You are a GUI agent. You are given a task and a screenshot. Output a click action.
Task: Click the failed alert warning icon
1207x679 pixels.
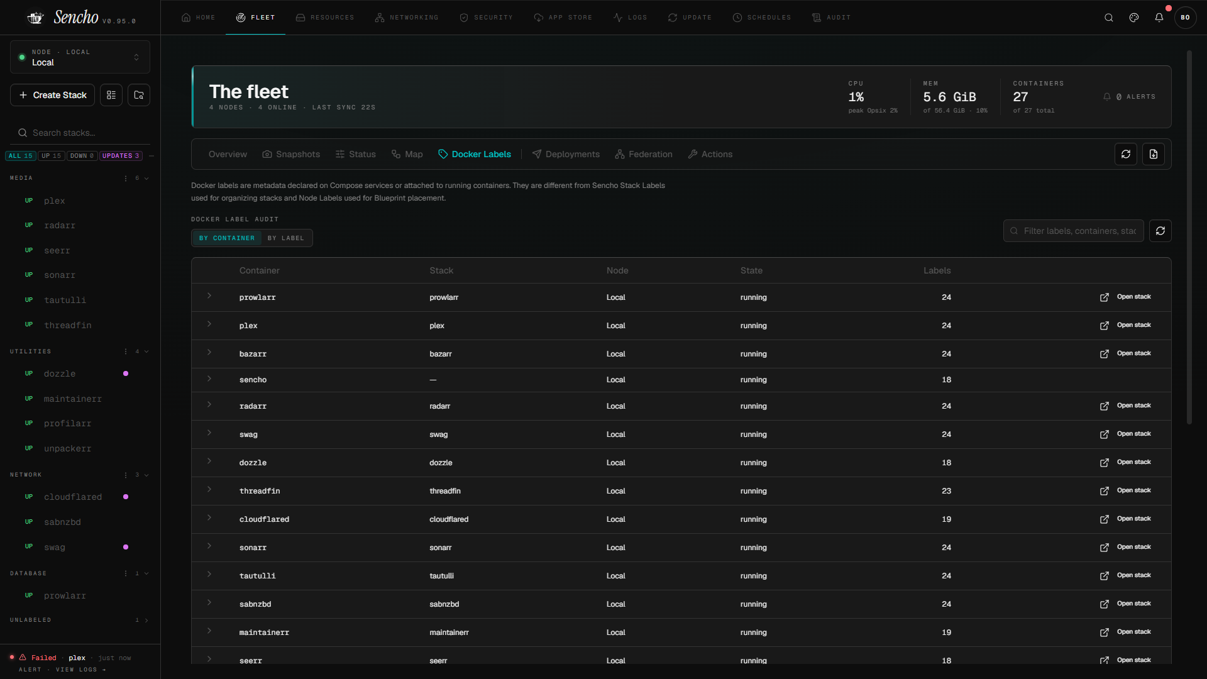pyautogui.click(x=23, y=657)
